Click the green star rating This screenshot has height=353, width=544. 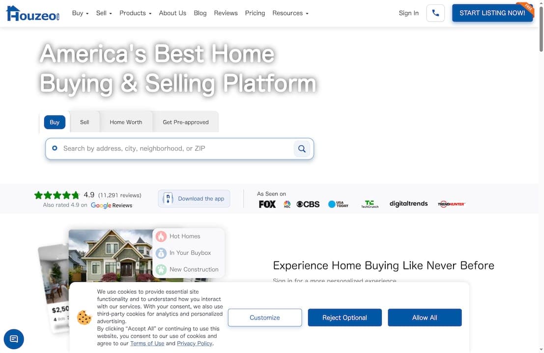(57, 195)
